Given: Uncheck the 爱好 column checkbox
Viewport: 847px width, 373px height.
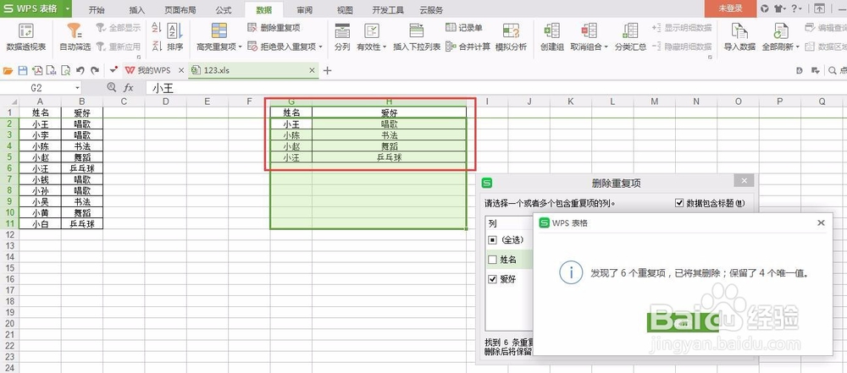Looking at the screenshot, I should [x=492, y=279].
